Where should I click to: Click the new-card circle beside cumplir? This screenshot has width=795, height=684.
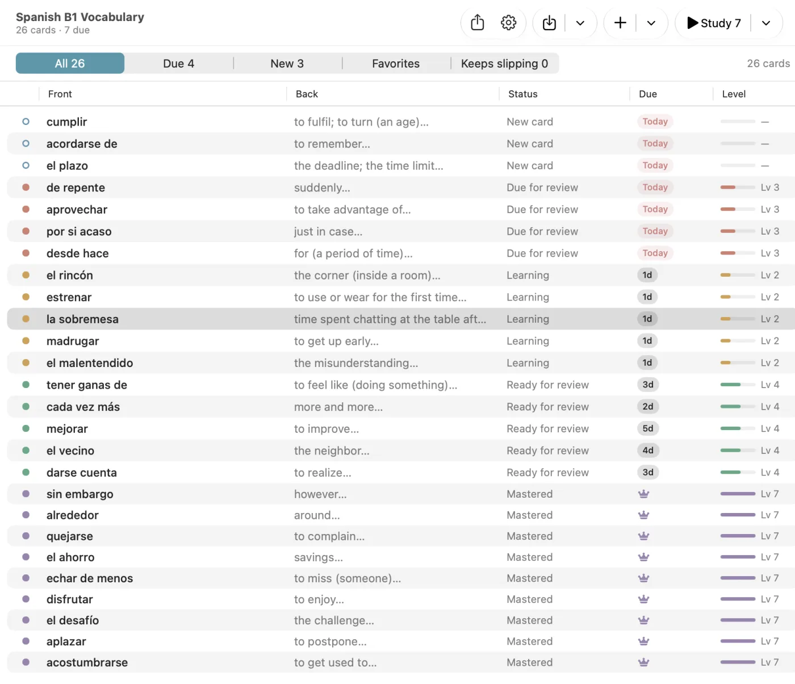coord(26,122)
